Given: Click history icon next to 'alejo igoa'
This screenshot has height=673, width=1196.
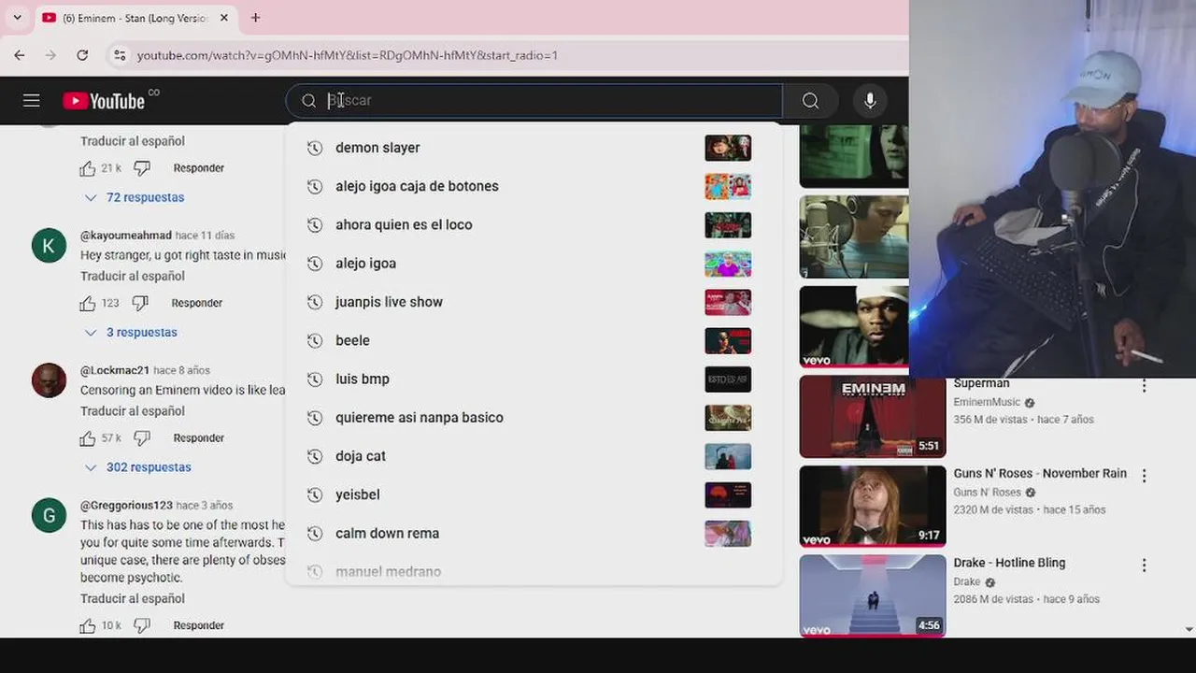Looking at the screenshot, I should point(315,264).
